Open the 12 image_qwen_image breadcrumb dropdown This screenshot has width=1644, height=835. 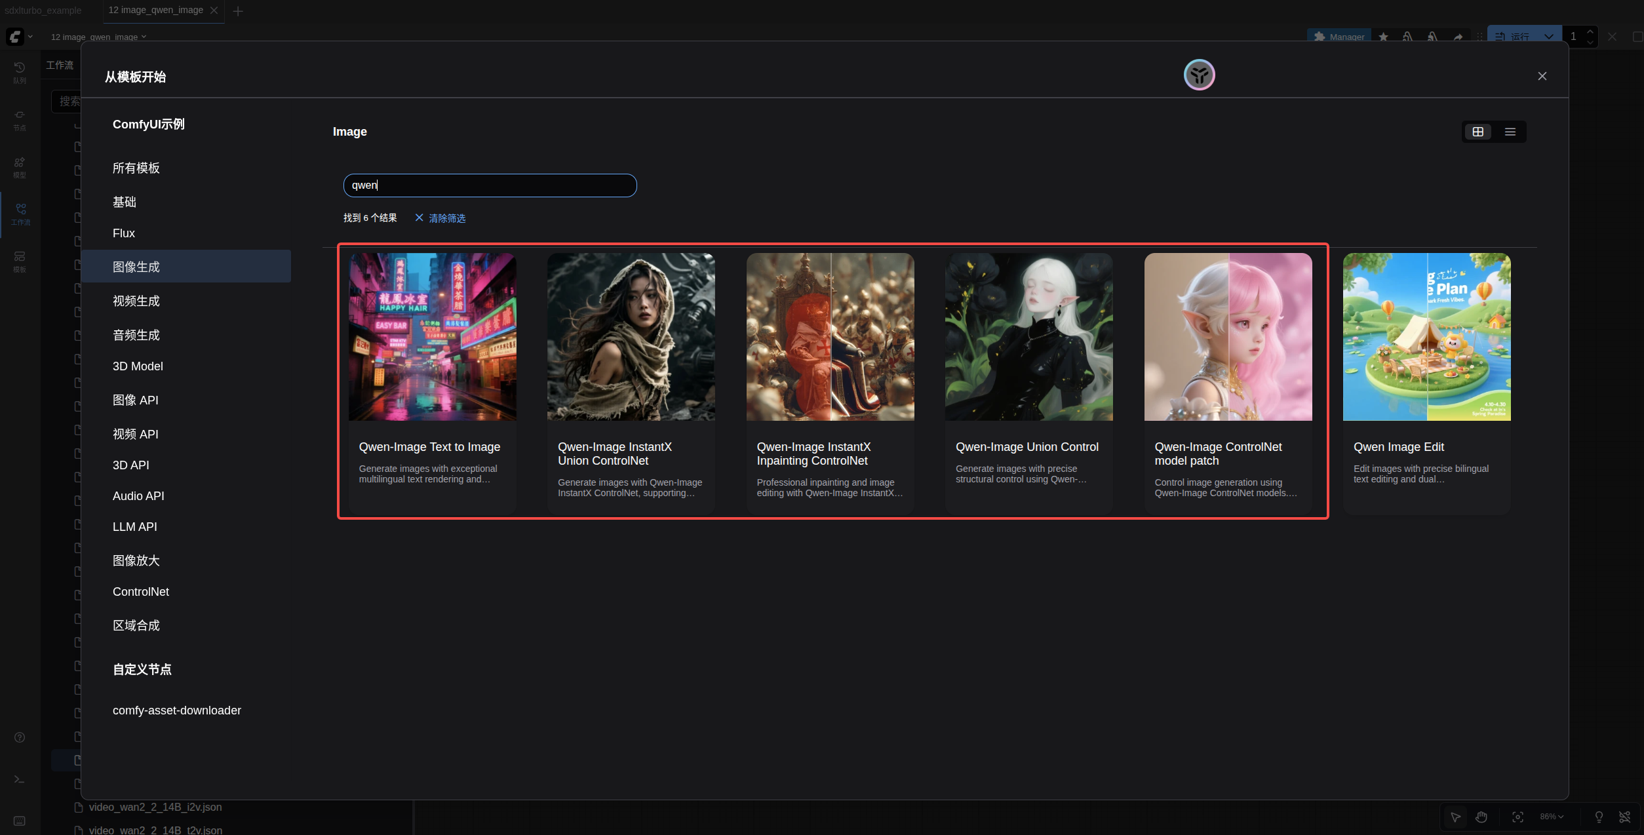point(98,37)
